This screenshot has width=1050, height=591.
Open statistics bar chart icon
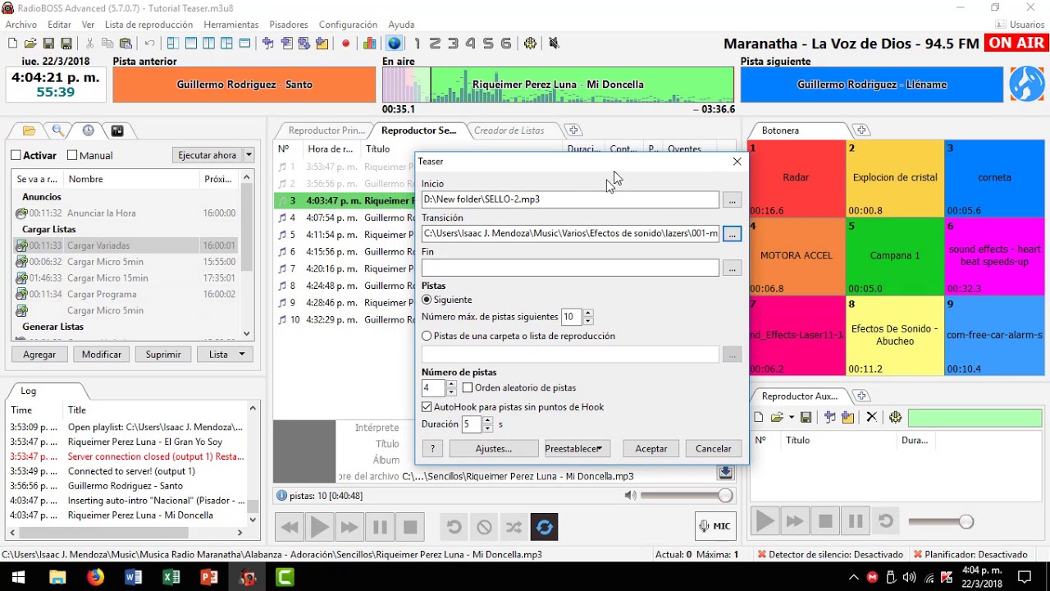pos(370,44)
